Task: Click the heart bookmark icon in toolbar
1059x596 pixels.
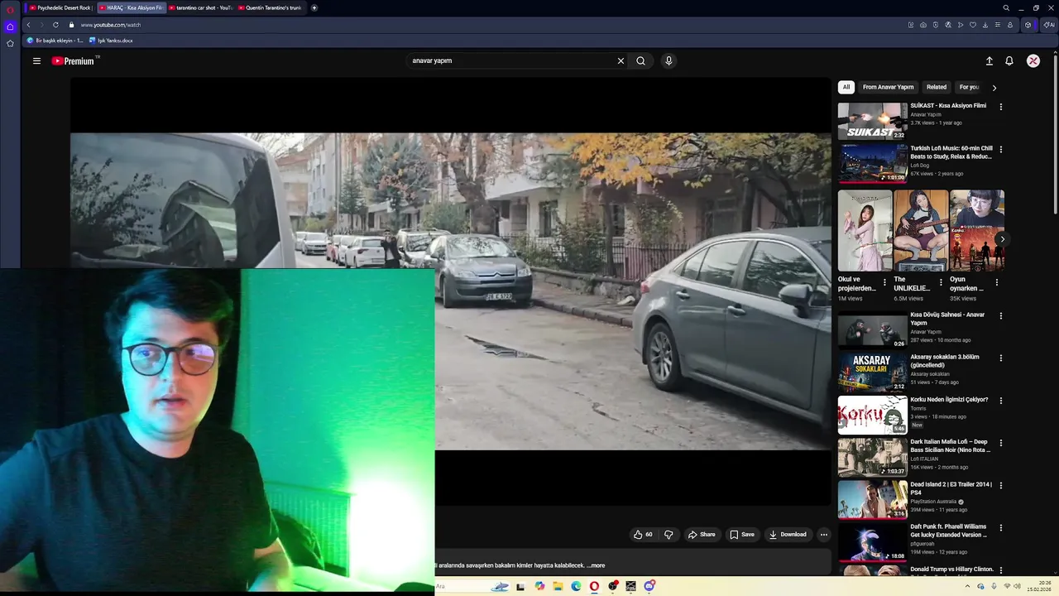Action: pyautogui.click(x=973, y=25)
